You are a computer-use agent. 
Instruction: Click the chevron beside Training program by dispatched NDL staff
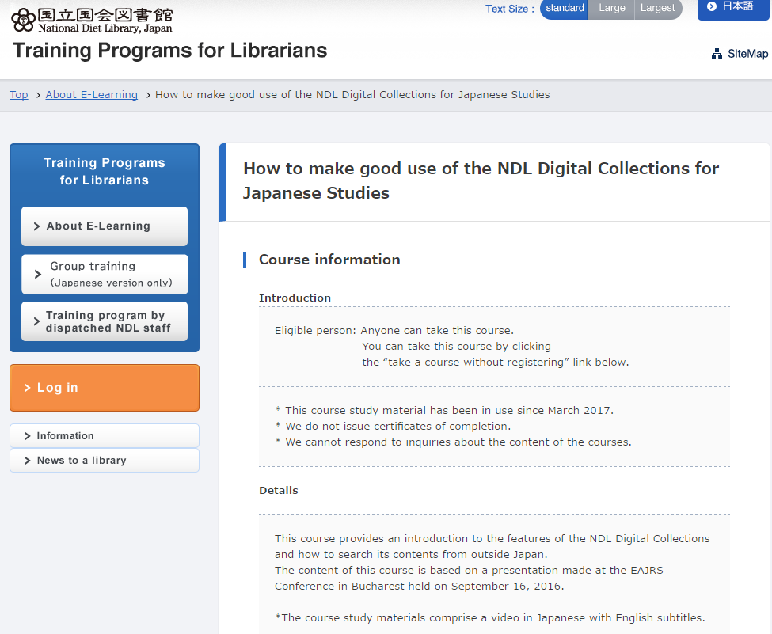coord(36,321)
